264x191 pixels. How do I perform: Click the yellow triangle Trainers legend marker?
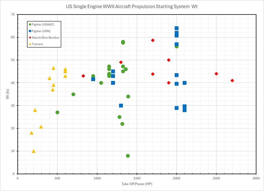coord(30,44)
